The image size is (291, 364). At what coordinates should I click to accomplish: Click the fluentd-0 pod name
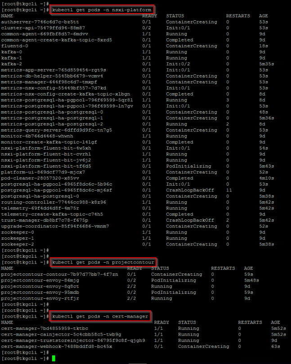click(14, 46)
